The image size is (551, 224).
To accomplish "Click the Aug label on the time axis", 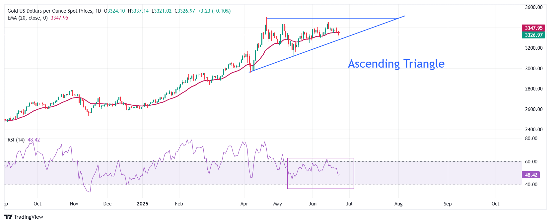I will click(398, 204).
